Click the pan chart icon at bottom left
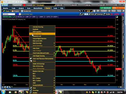Viewport: 126px width, 94px height. (3, 87)
